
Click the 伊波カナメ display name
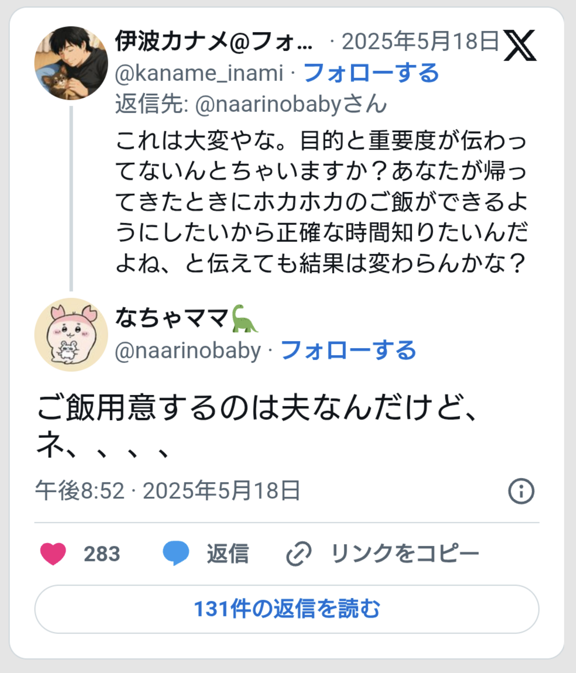coord(213,41)
